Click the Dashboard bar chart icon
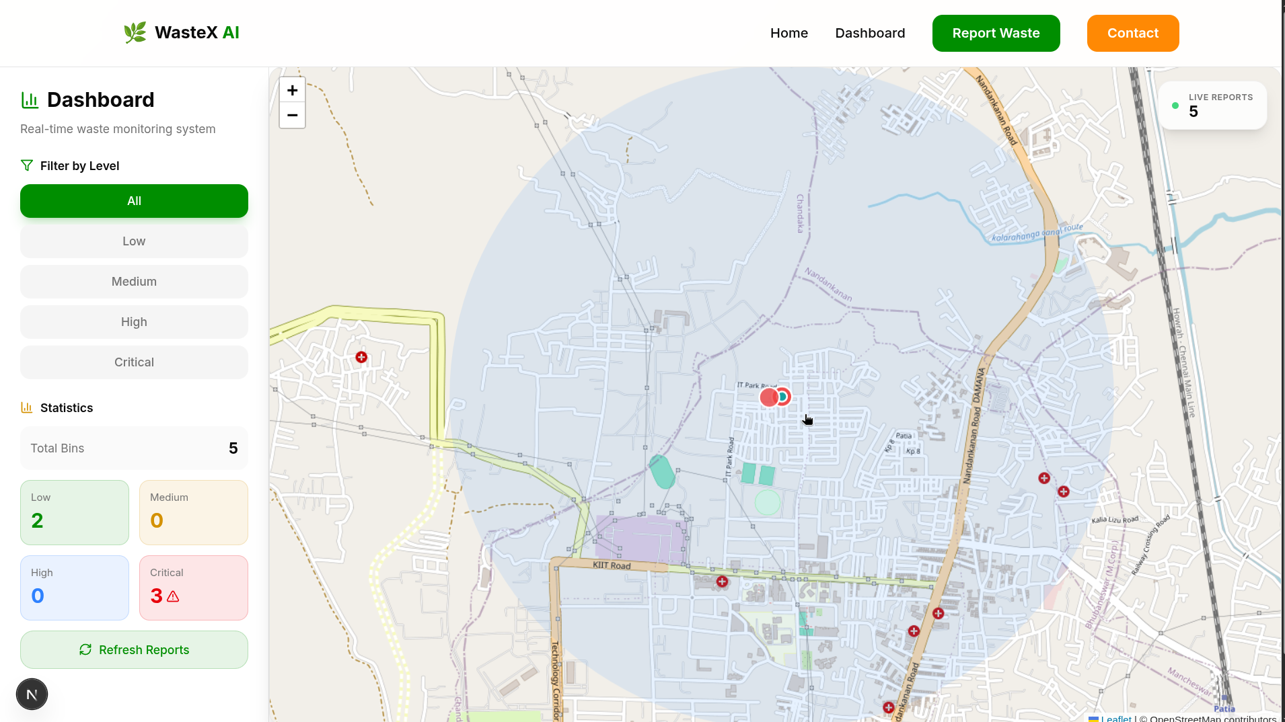Screen dimensions: 1285x722 (x=30, y=100)
